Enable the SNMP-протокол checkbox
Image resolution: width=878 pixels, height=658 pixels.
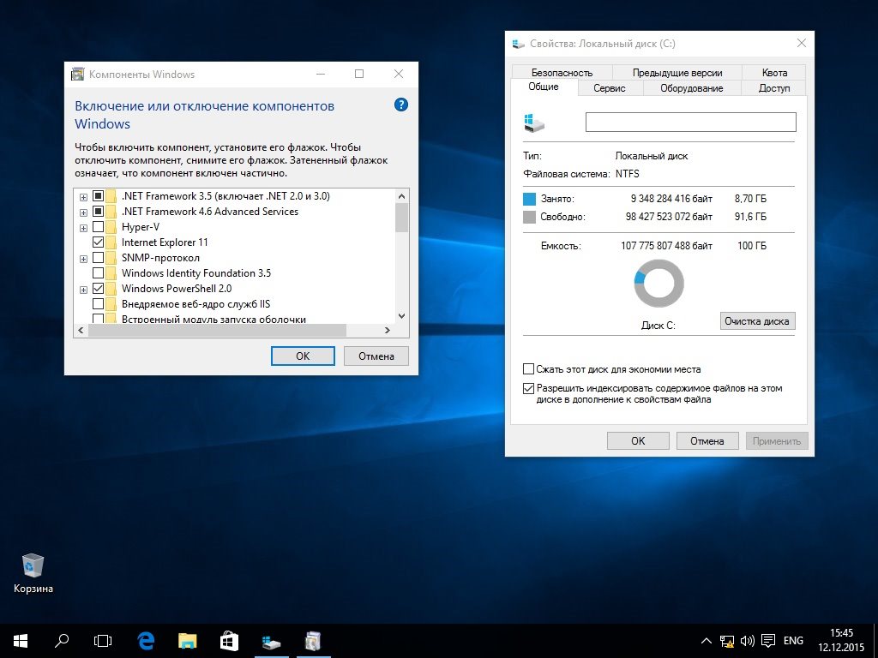[98, 258]
